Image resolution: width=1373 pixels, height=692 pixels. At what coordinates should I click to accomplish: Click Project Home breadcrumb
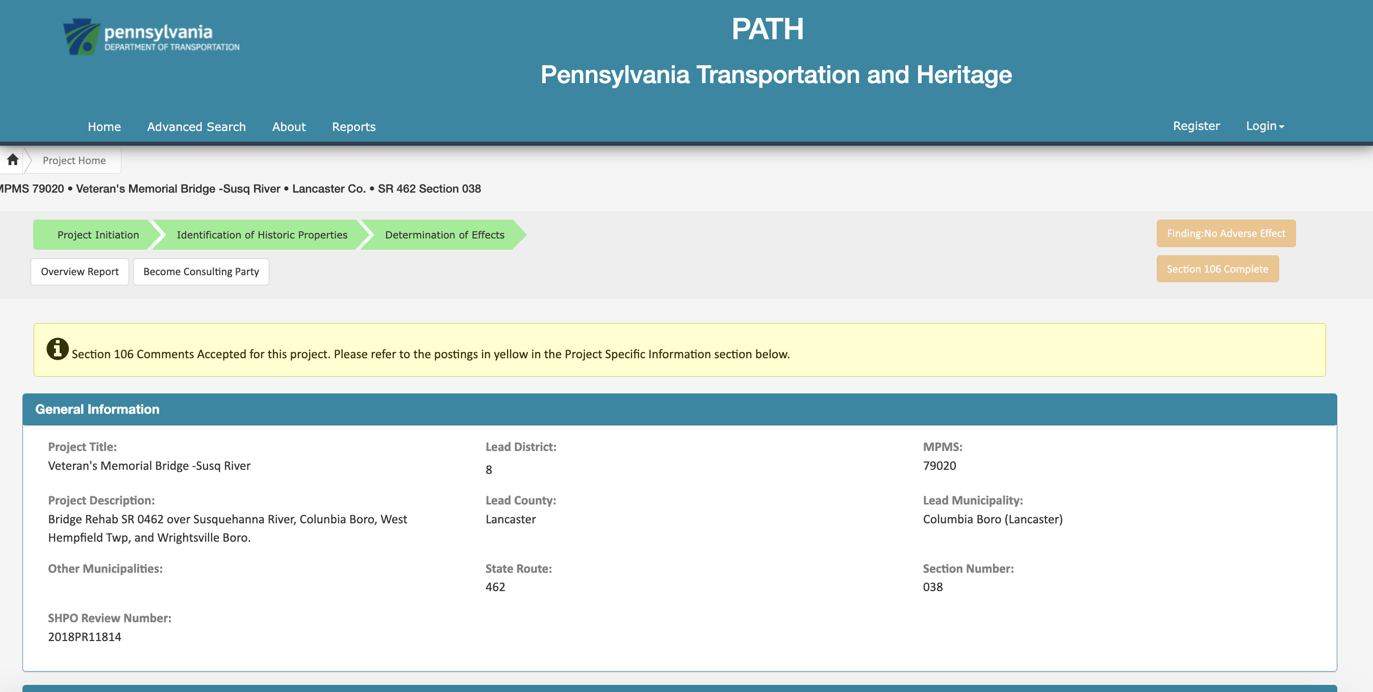tap(74, 161)
